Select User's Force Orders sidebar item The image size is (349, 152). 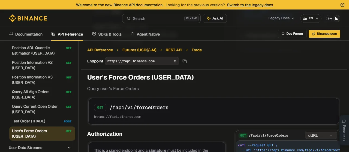(42, 134)
